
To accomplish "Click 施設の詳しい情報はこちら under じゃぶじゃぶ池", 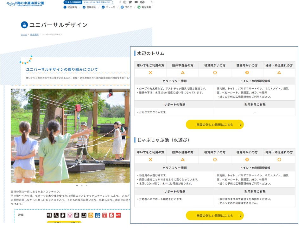I will coord(215,216).
